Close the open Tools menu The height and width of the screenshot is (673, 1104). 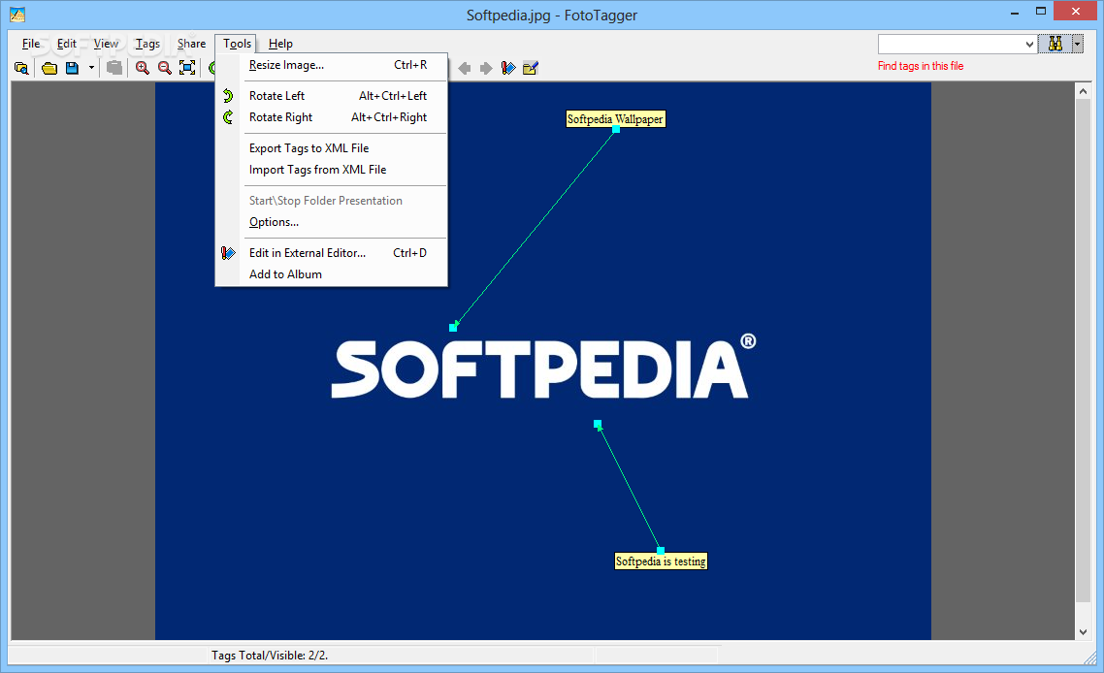(x=237, y=44)
